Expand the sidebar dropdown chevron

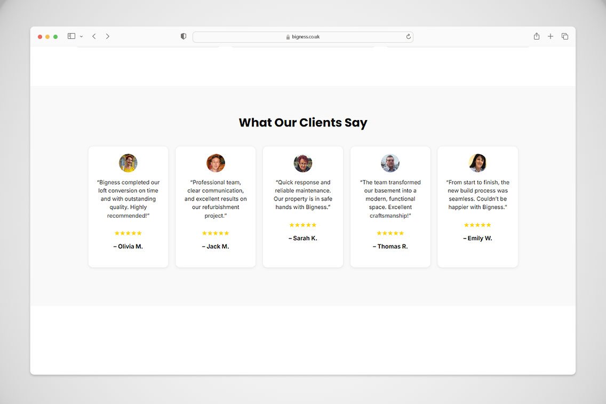coord(81,37)
